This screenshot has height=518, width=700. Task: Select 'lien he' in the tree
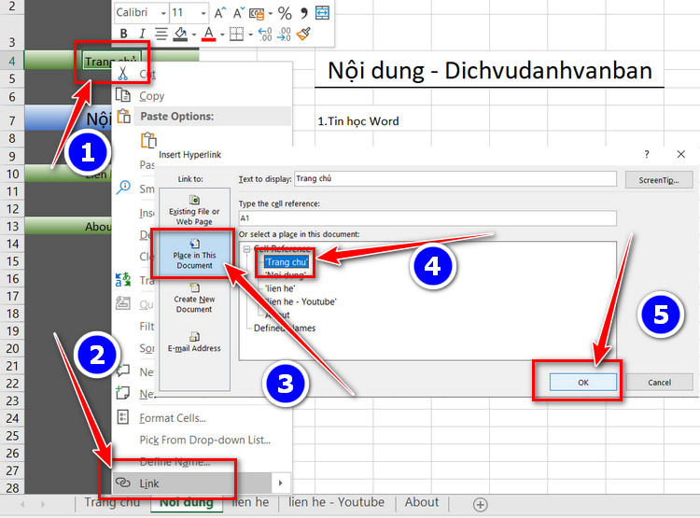click(x=280, y=288)
